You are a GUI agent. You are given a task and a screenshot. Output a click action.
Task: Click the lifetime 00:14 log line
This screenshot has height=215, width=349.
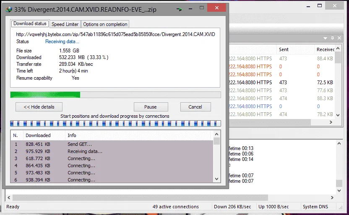pyautogui.click(x=241, y=159)
